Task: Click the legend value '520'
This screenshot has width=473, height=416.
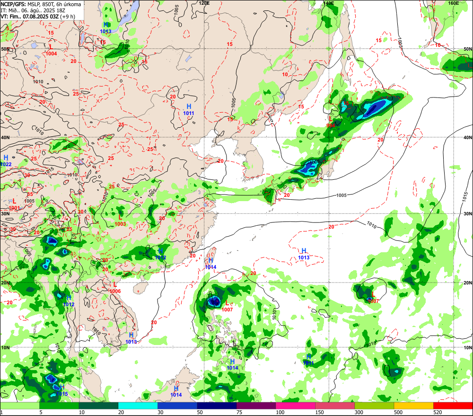Action: pyautogui.click(x=438, y=412)
